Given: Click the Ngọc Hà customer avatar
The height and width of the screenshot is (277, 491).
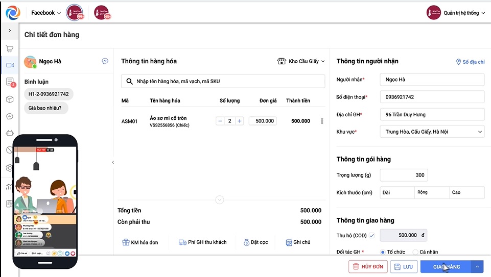Looking at the screenshot, I should (x=30, y=62).
